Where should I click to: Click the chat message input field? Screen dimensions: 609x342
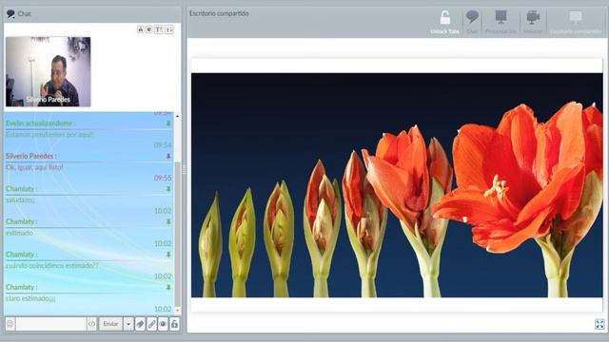[x=50, y=324]
